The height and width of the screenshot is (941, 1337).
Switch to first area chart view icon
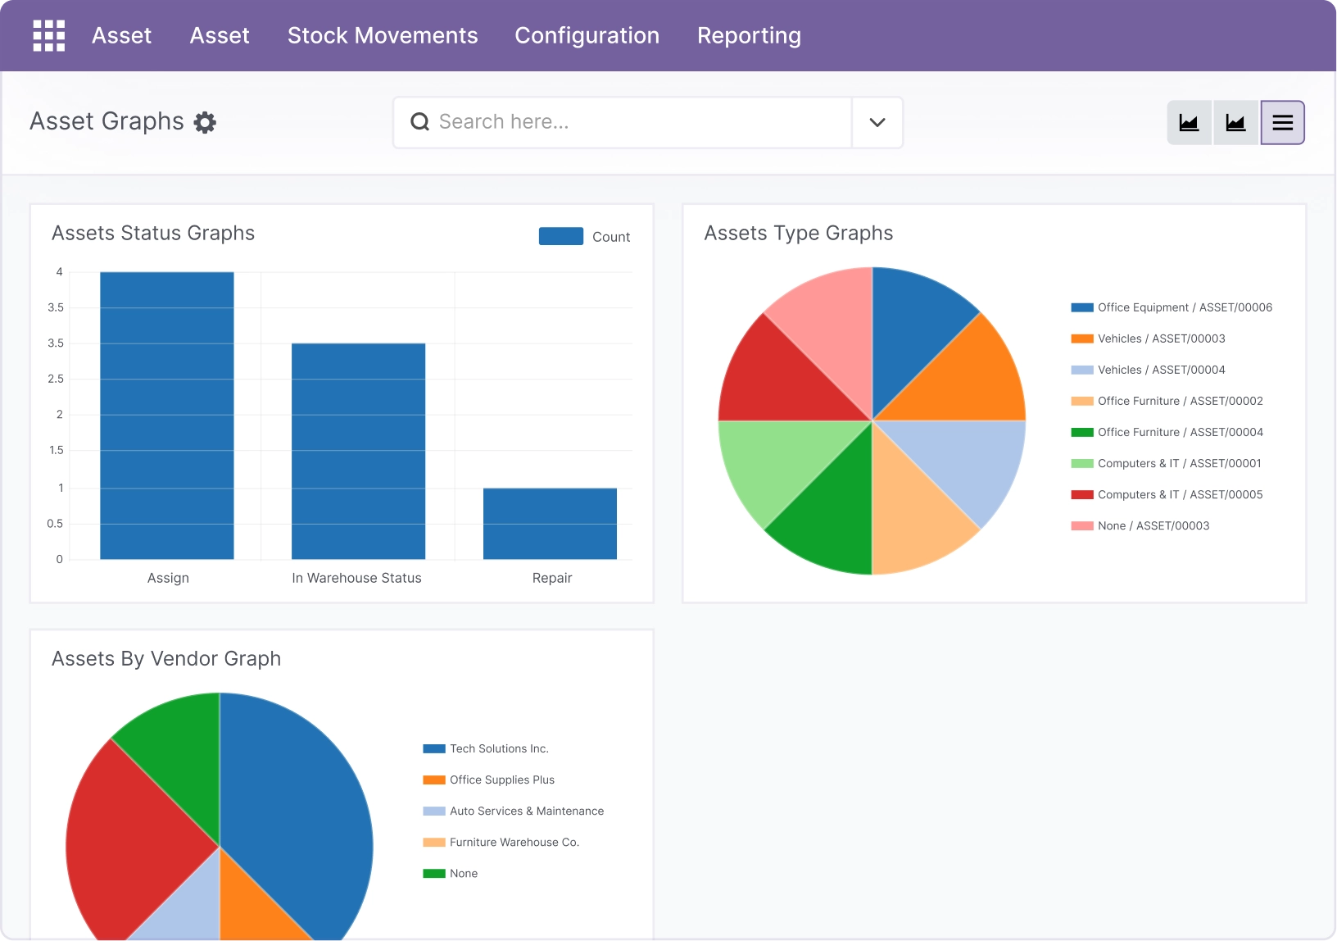[x=1189, y=123]
